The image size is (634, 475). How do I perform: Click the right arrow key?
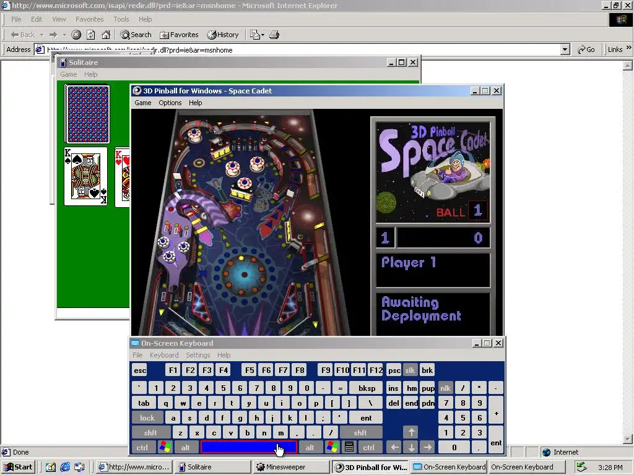pos(427,448)
